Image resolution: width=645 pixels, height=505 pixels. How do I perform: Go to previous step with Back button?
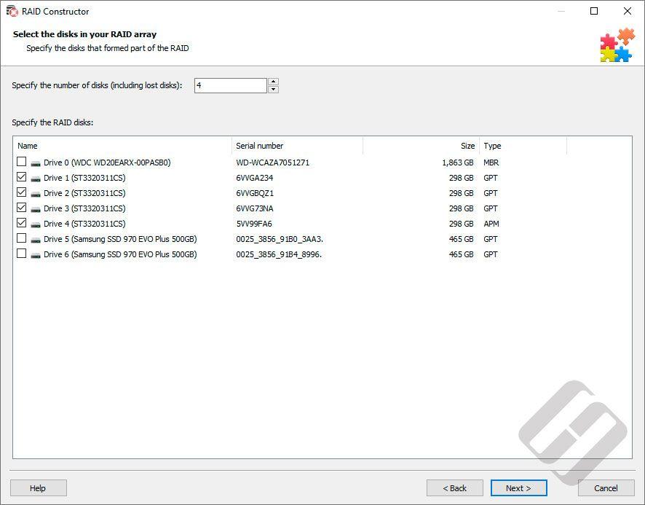(x=454, y=488)
